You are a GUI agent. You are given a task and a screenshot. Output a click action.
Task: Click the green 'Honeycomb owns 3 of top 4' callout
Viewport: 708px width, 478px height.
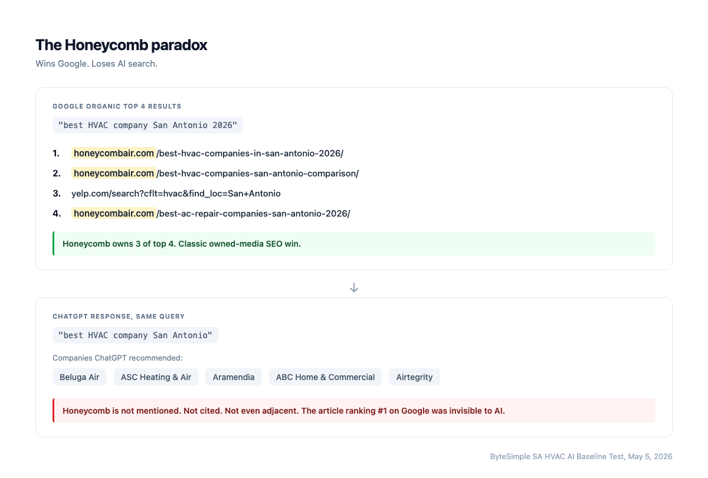(x=354, y=244)
